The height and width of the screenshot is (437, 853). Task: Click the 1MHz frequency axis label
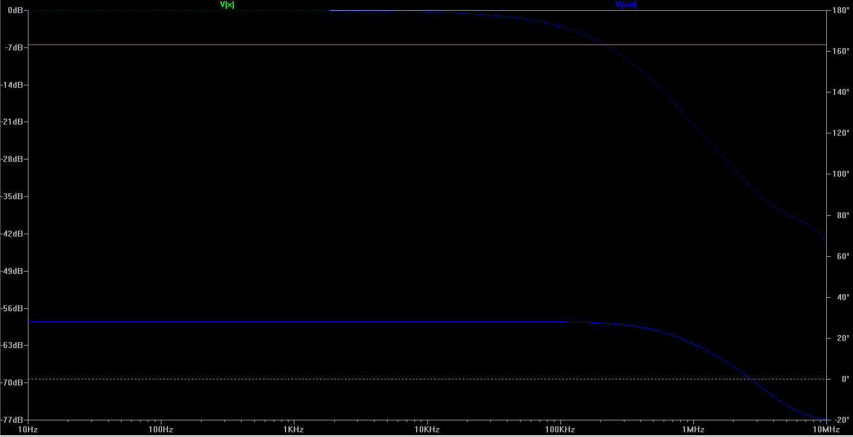tap(693, 429)
